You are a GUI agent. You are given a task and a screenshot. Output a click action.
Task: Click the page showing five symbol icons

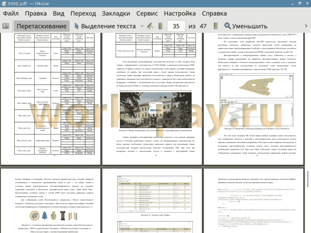click(x=51, y=201)
